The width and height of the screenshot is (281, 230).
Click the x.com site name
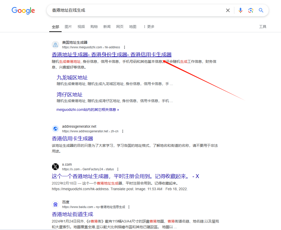point(67,164)
